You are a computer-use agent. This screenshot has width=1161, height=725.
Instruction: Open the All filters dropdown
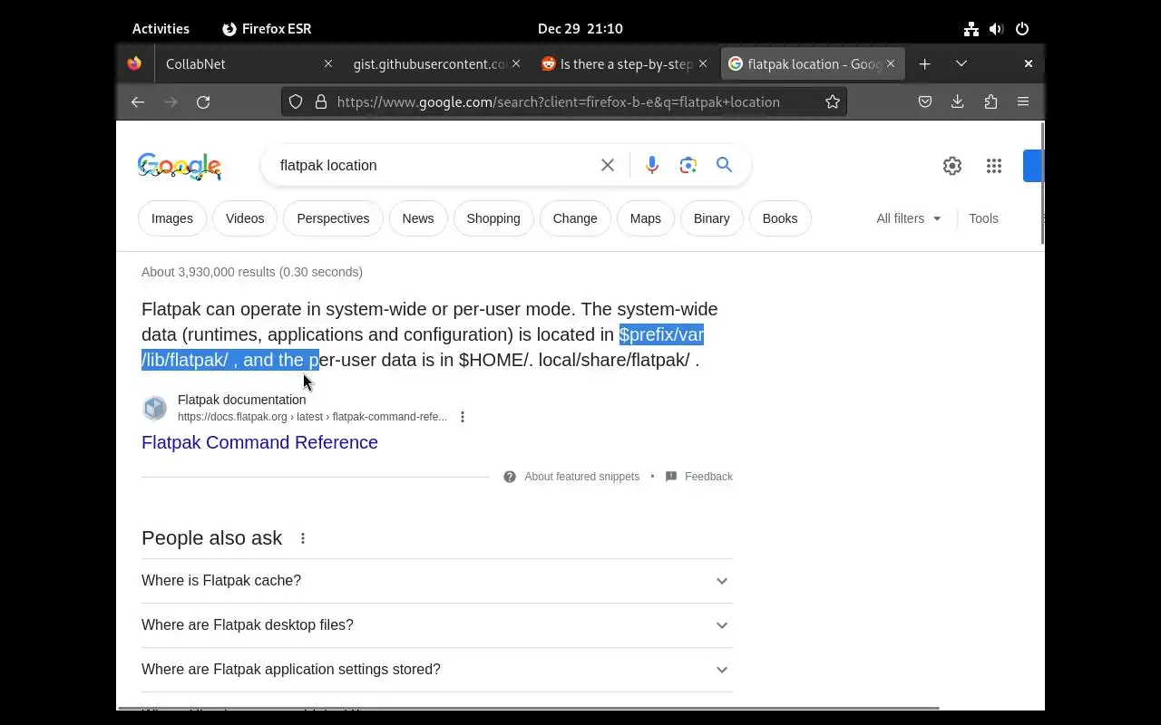909,218
